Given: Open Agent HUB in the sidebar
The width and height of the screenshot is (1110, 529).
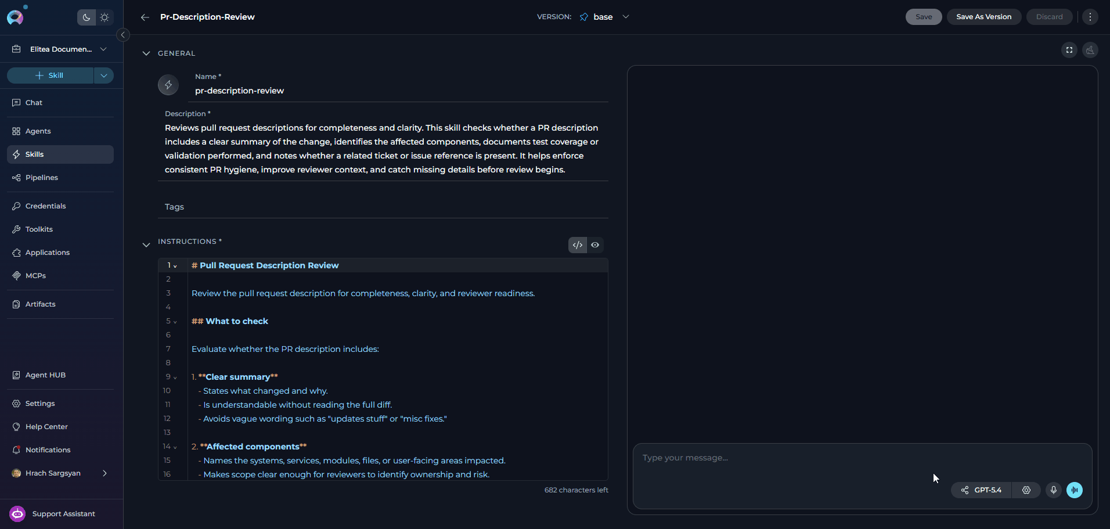Looking at the screenshot, I should pos(60,375).
